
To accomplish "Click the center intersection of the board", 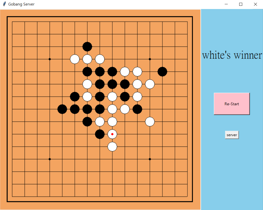I will tap(100, 109).
